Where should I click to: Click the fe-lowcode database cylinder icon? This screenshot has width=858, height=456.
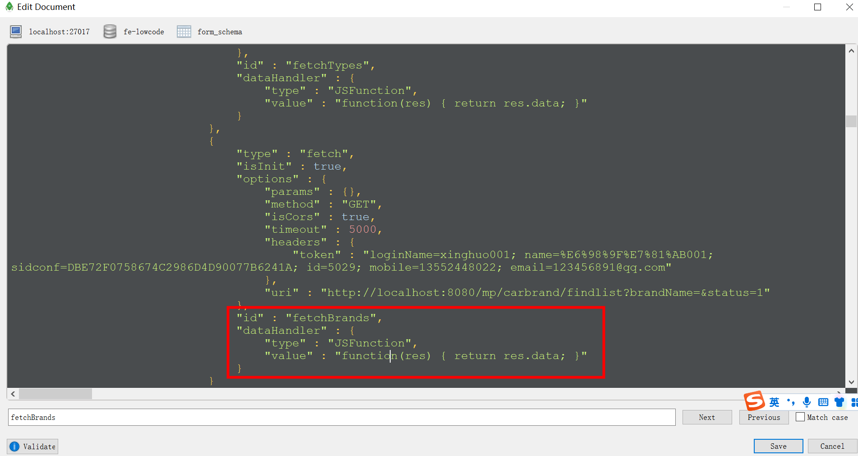coord(110,32)
